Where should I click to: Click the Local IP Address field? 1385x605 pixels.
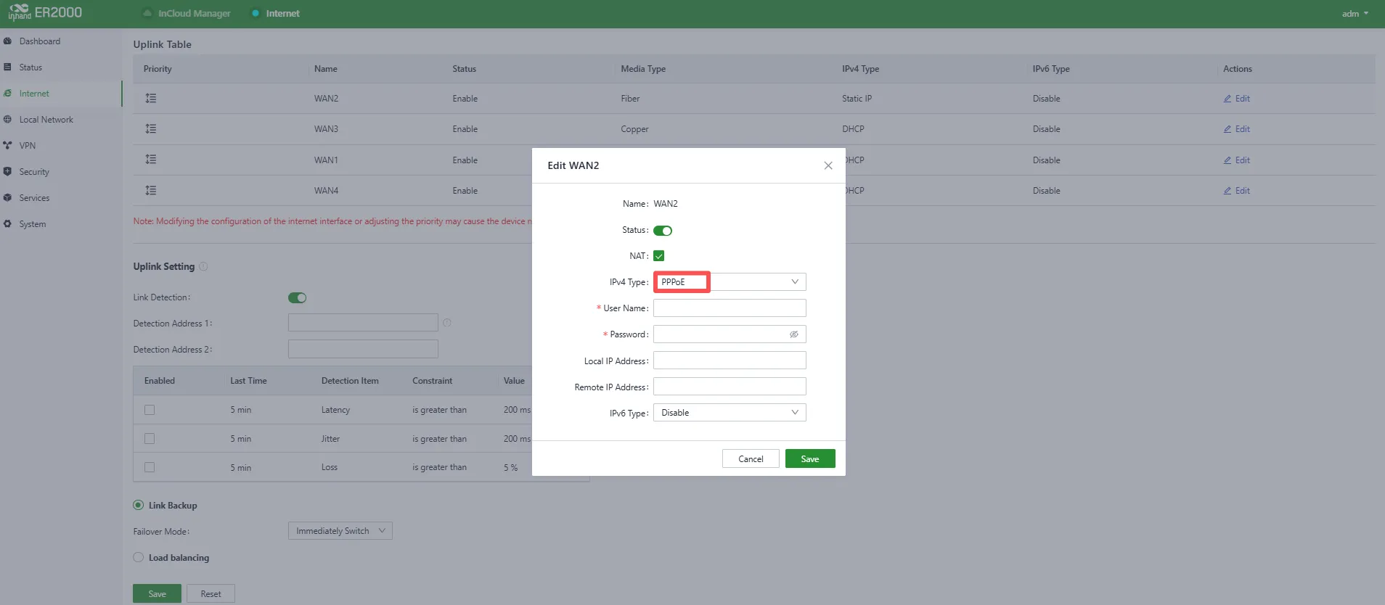[x=730, y=361]
